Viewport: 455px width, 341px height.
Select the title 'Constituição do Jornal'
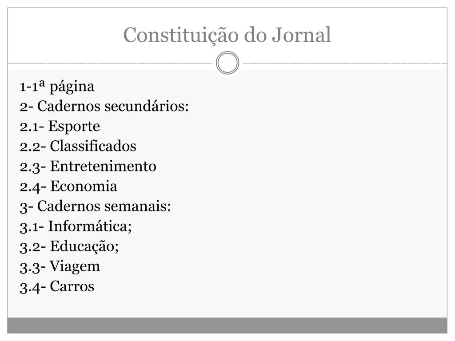pos(227,36)
